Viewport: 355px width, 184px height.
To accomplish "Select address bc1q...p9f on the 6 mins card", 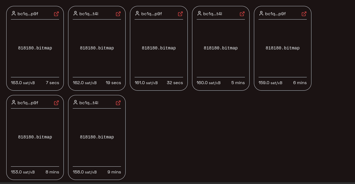I will [x=275, y=14].
